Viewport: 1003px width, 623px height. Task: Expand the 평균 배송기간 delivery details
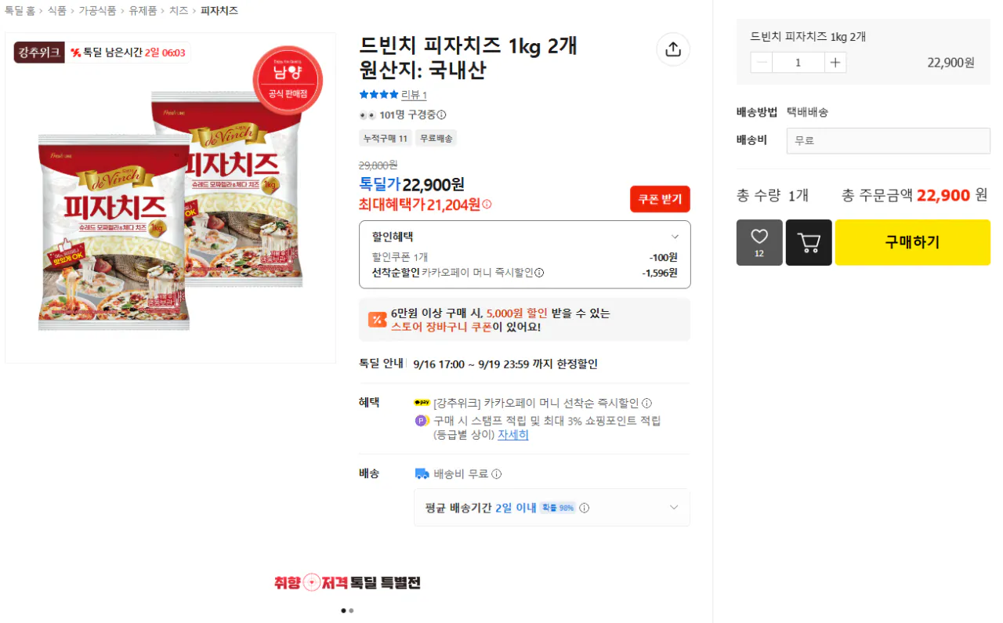(x=552, y=508)
